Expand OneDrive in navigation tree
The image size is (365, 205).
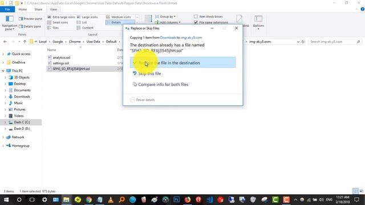coord(3,63)
